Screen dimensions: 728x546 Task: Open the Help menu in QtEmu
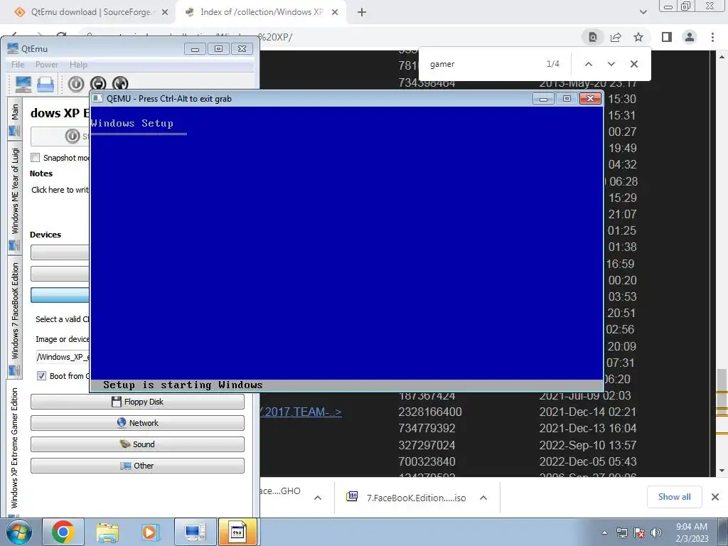78,65
